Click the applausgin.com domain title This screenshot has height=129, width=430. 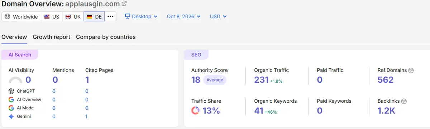tap(92, 4)
